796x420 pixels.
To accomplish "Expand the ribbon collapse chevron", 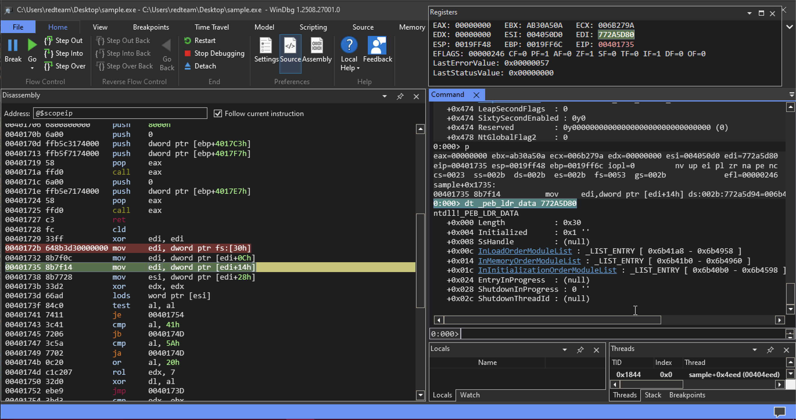I will [x=790, y=27].
